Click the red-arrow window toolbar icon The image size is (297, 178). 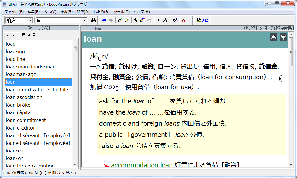click(143, 20)
